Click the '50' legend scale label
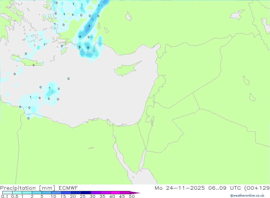 132,196
